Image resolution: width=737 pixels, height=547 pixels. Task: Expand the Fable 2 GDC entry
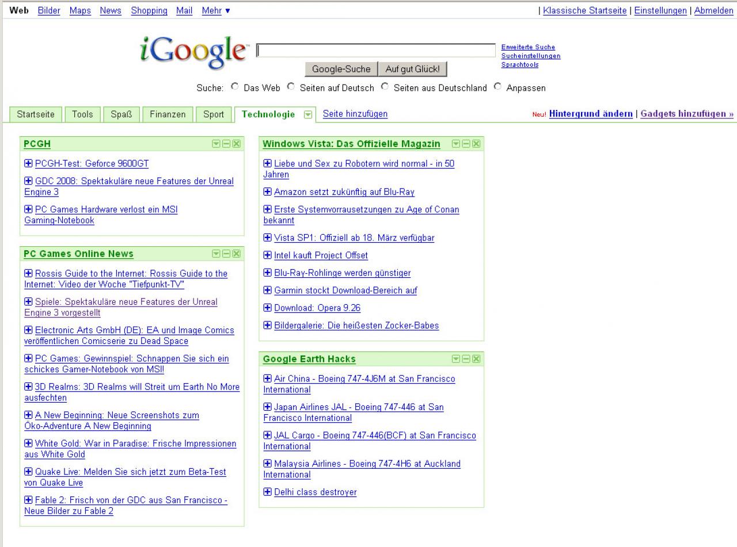(x=28, y=500)
